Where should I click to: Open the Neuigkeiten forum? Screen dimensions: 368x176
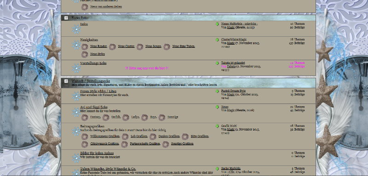click(89, 40)
